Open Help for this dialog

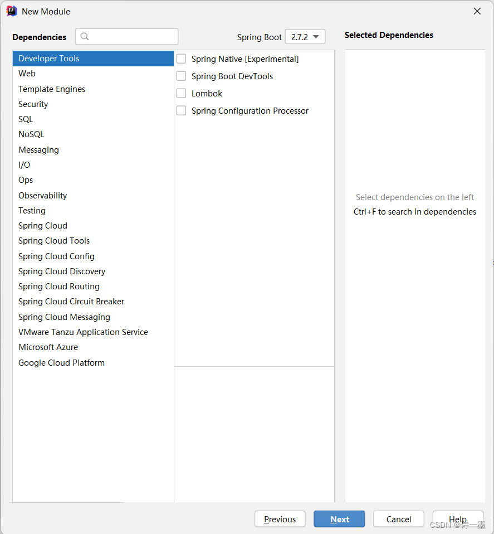tap(458, 519)
